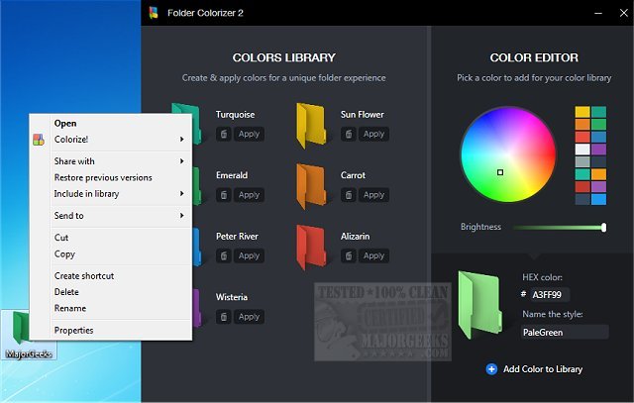Click the COLOR EDITOR heading
The height and width of the screenshot is (403, 634).
pyautogui.click(x=534, y=57)
